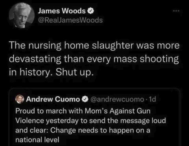
Task: Open the Andrew Cuomo display name
Action: point(53,99)
